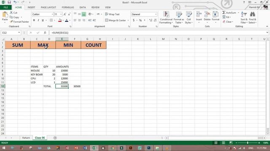Toggle center horizontal alignment

click(x=79, y=20)
